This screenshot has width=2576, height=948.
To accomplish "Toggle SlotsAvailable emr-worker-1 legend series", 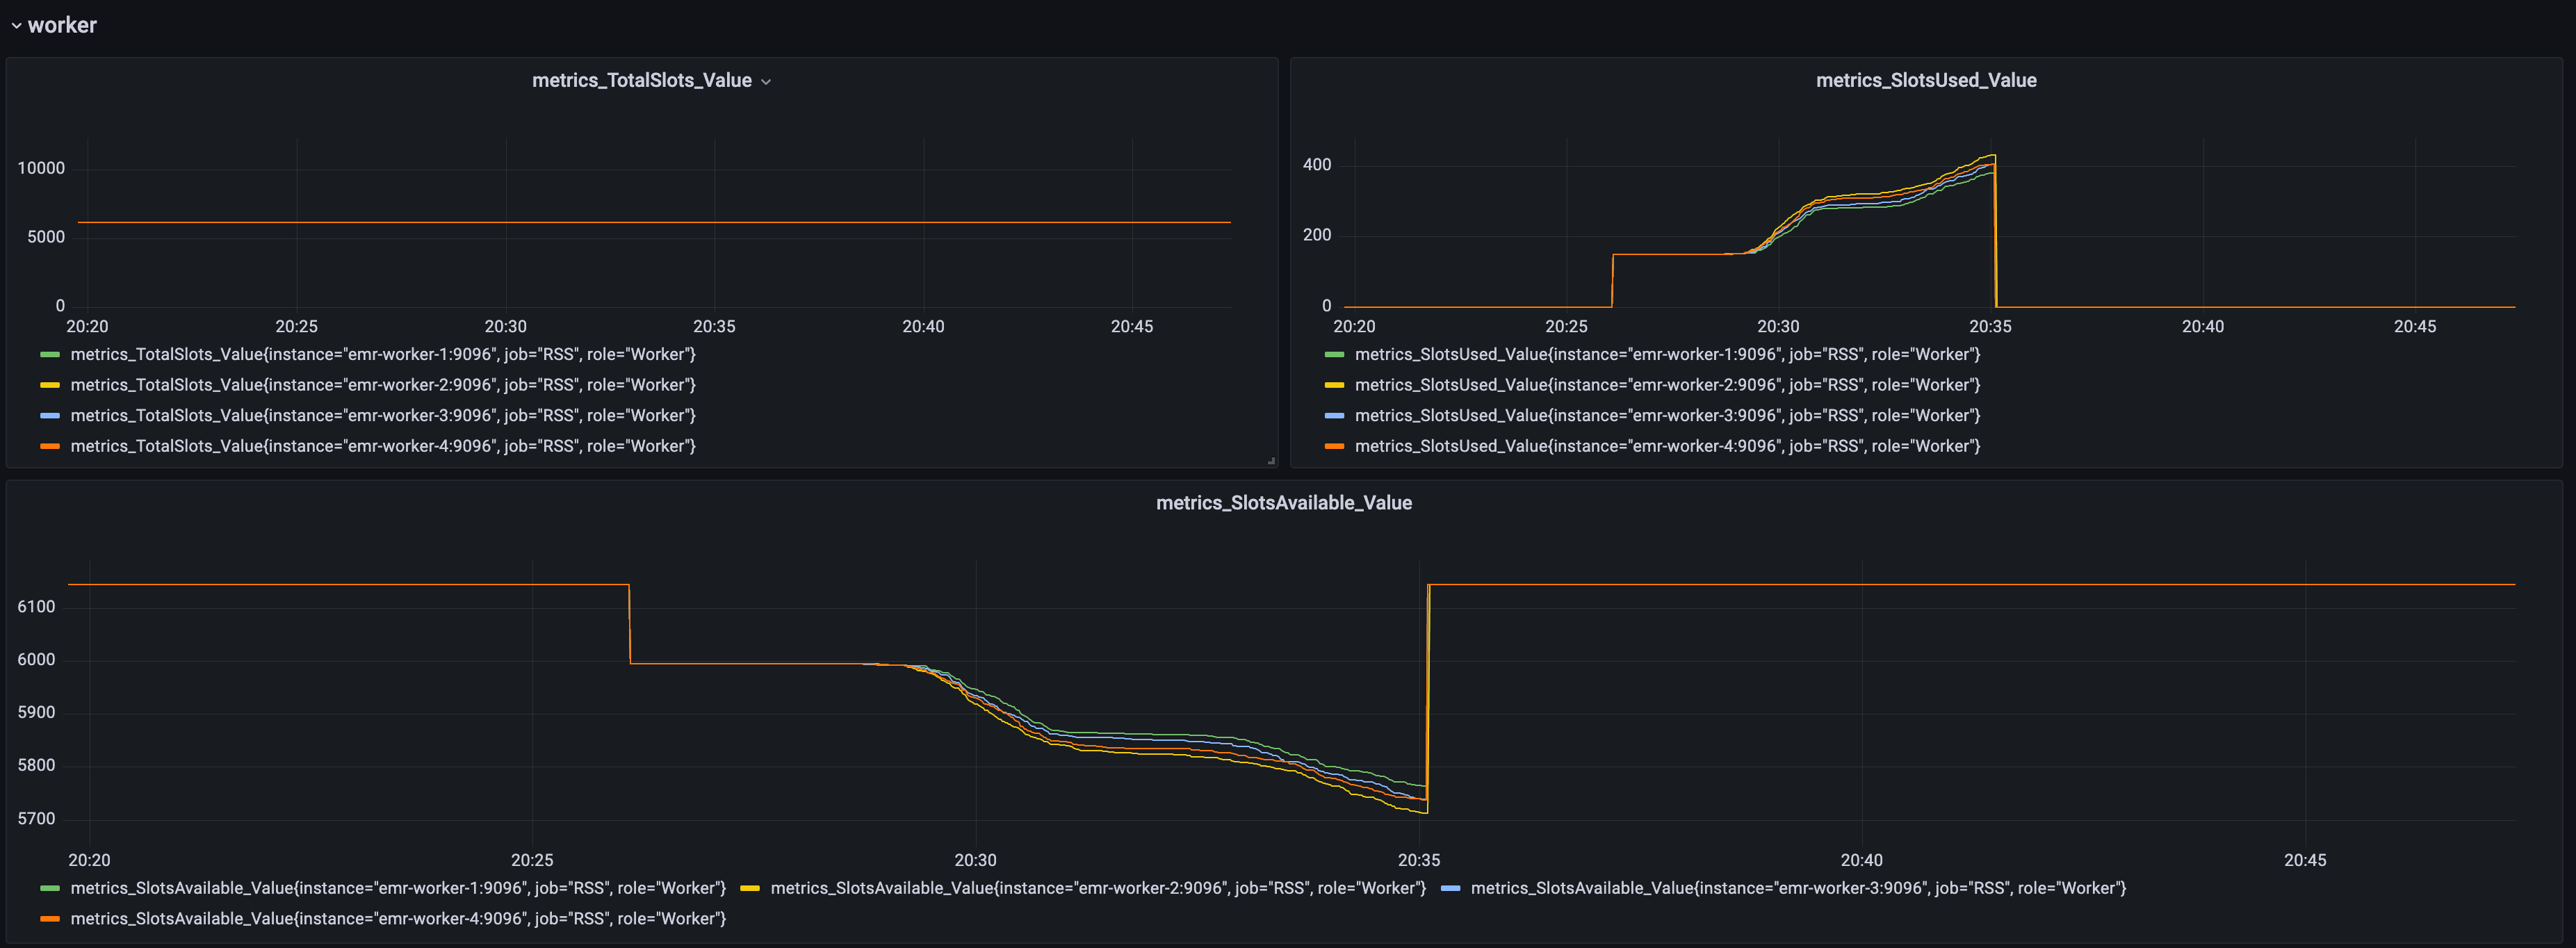I will click(x=398, y=888).
